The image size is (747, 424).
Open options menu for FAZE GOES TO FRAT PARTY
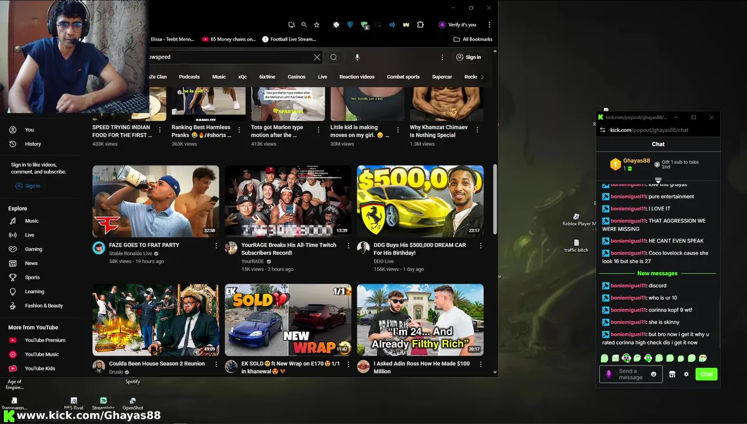tap(216, 246)
